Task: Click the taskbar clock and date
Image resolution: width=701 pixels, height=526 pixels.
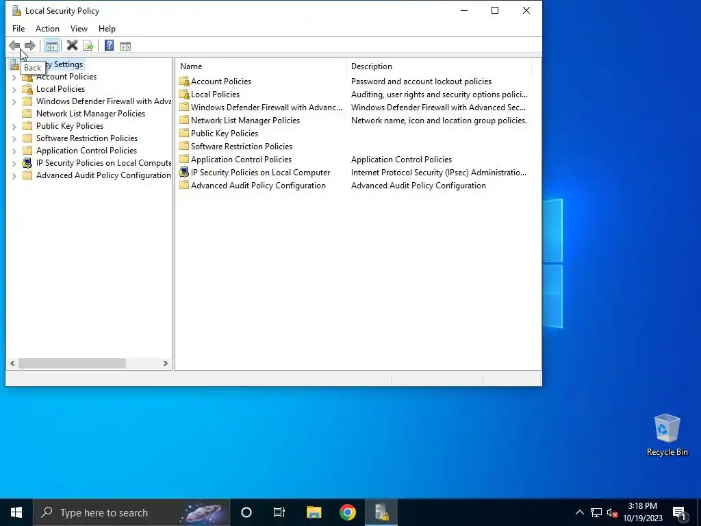Action: coord(643,512)
